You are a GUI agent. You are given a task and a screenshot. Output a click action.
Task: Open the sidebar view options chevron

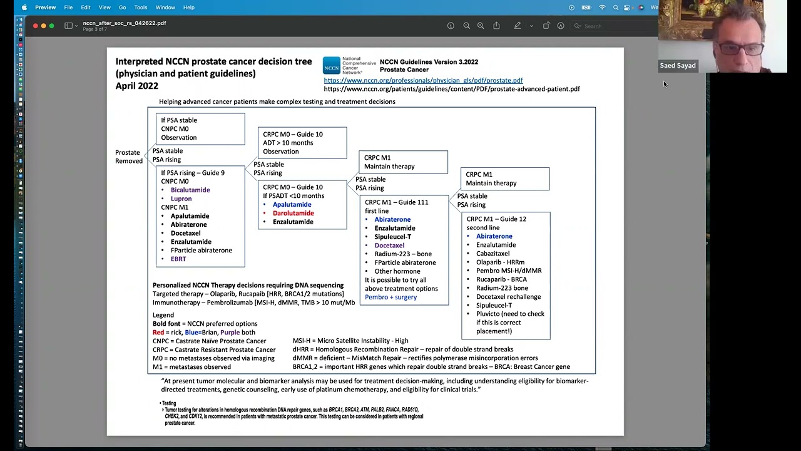point(76,26)
